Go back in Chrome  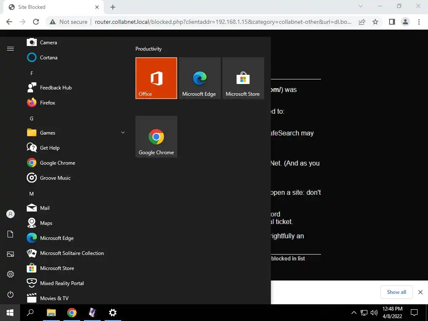9,22
